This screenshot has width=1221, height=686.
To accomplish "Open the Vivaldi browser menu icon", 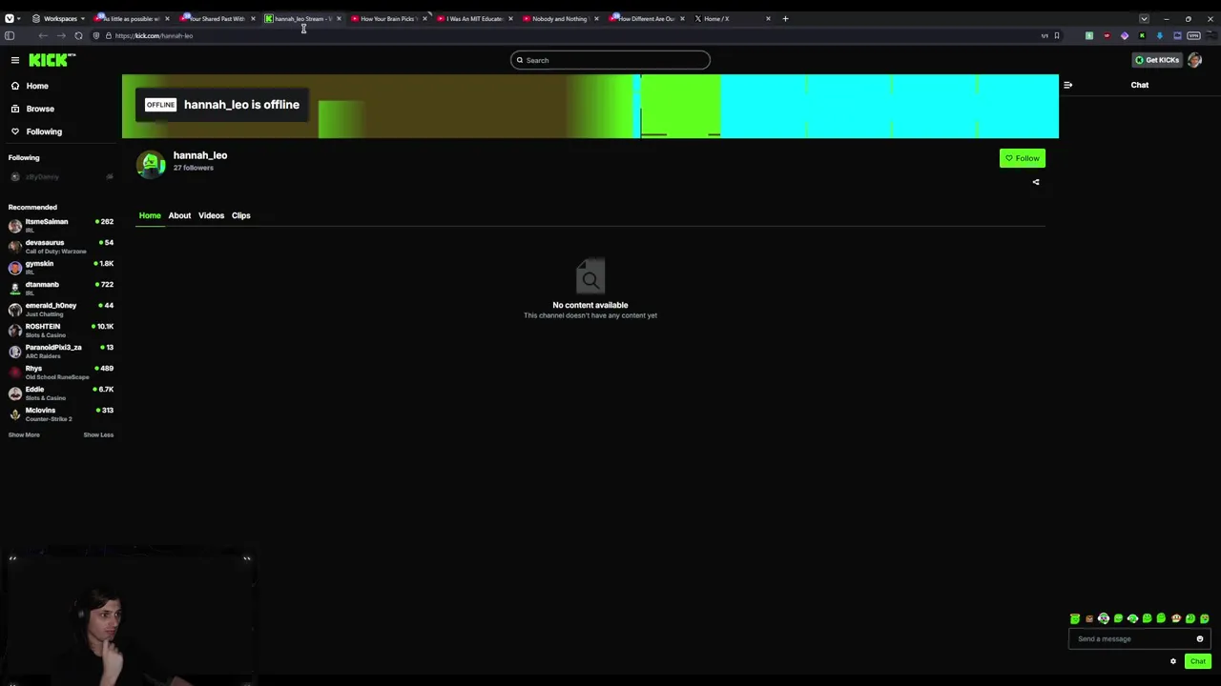I will click(10, 18).
